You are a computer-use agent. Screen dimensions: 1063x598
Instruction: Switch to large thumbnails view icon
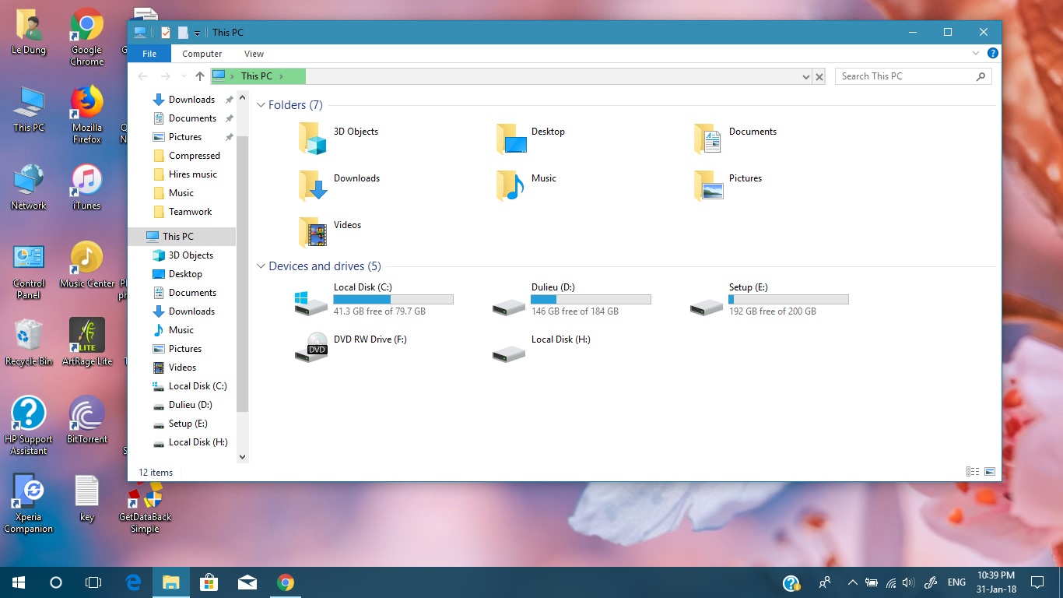coord(990,472)
